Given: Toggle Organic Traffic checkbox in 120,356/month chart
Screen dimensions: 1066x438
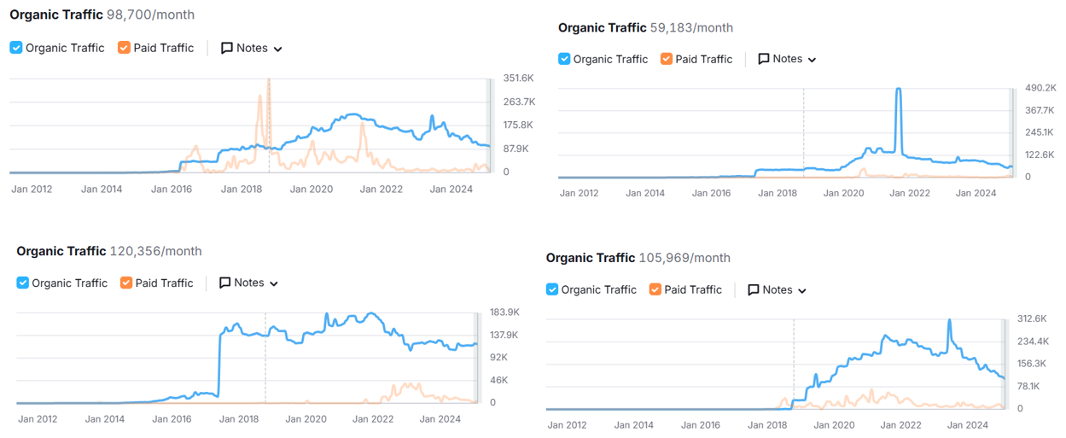Looking at the screenshot, I should [x=23, y=283].
